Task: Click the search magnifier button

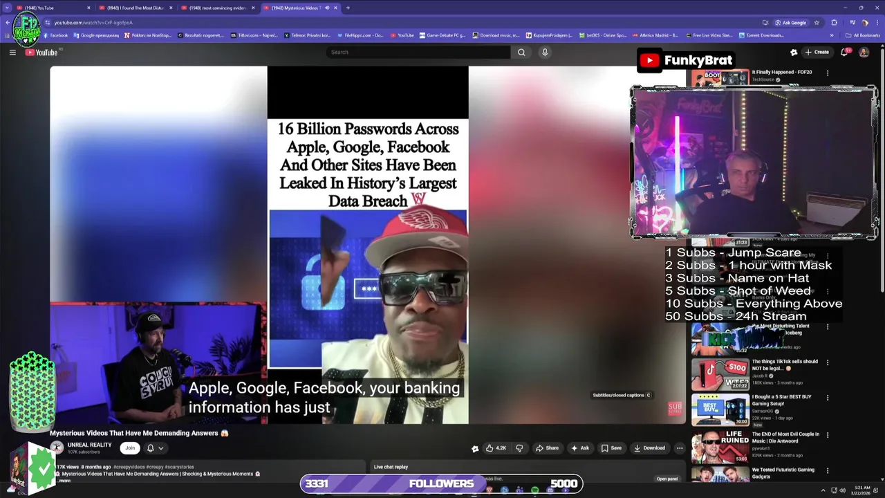Action: tap(521, 52)
